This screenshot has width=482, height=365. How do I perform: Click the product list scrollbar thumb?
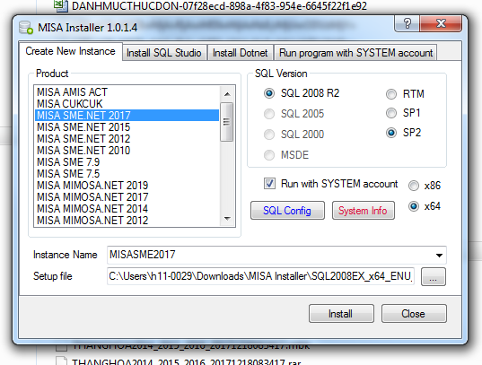click(x=227, y=122)
